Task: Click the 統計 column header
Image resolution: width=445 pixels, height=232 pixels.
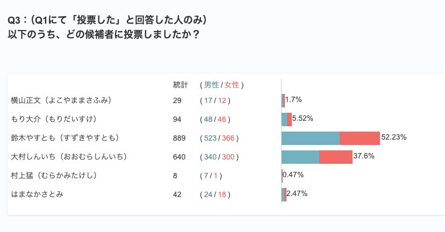Action: (x=181, y=85)
